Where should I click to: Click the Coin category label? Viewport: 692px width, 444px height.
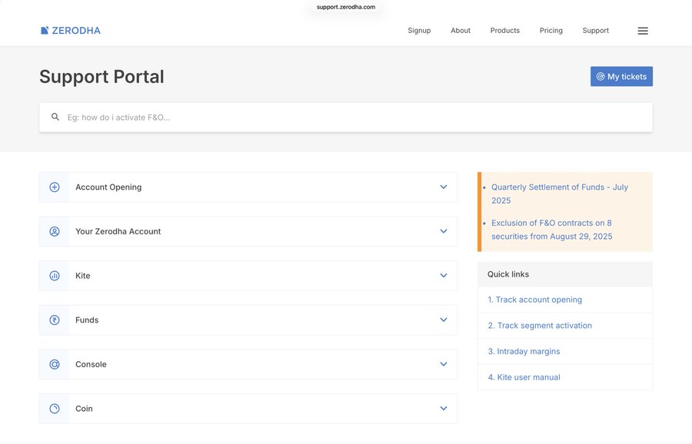coord(84,409)
